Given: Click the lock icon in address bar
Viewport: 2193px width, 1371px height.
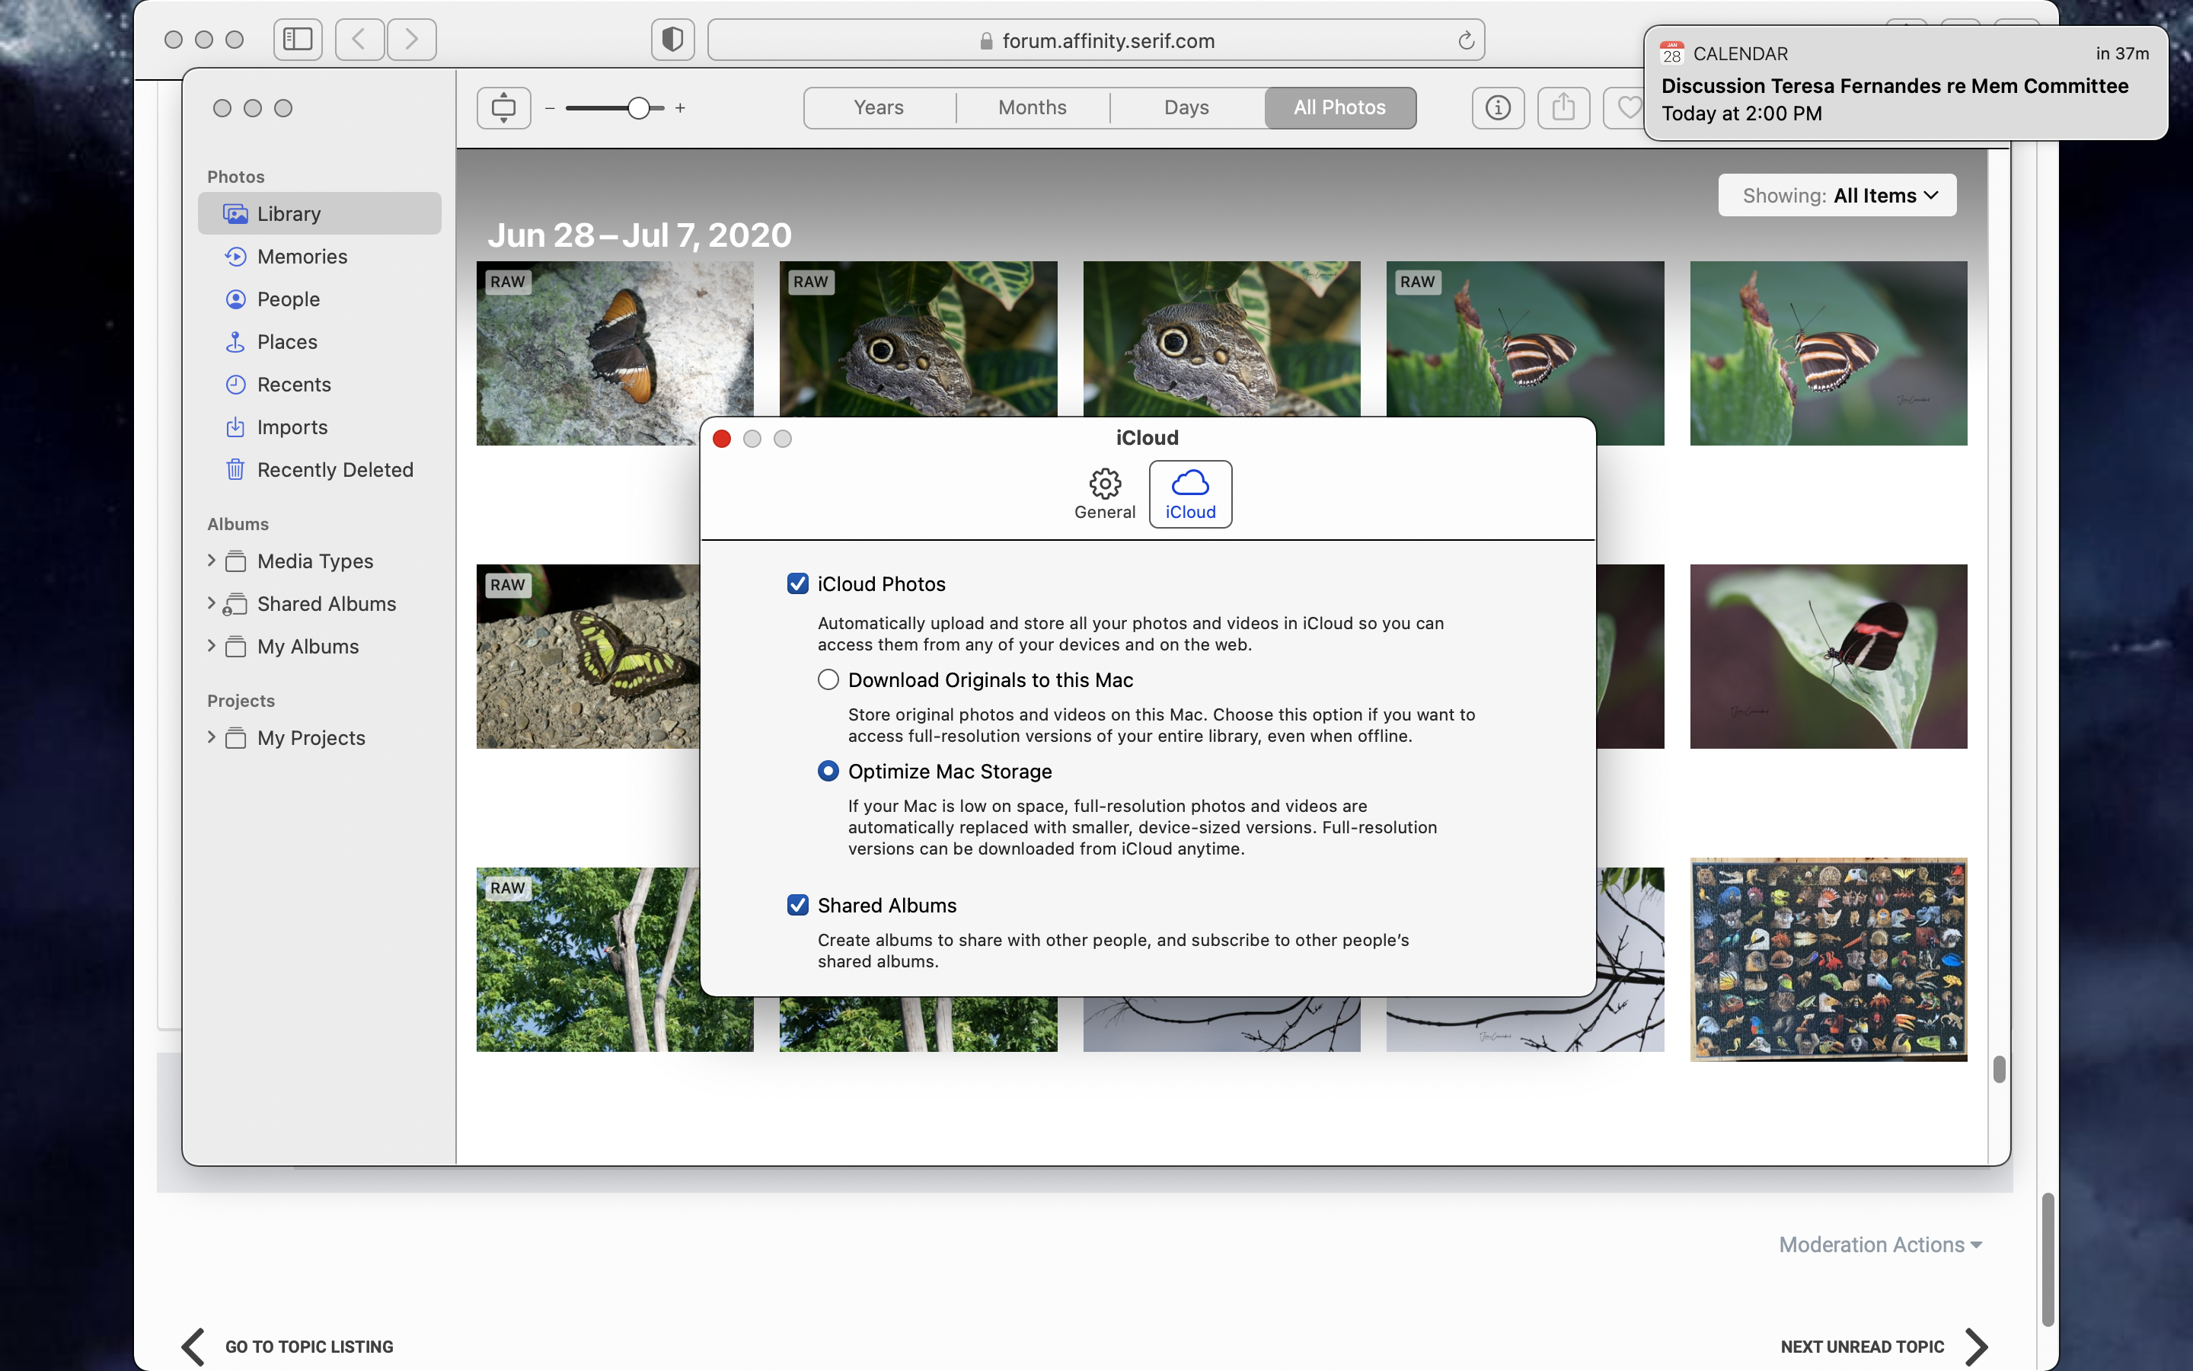Looking at the screenshot, I should 986,41.
